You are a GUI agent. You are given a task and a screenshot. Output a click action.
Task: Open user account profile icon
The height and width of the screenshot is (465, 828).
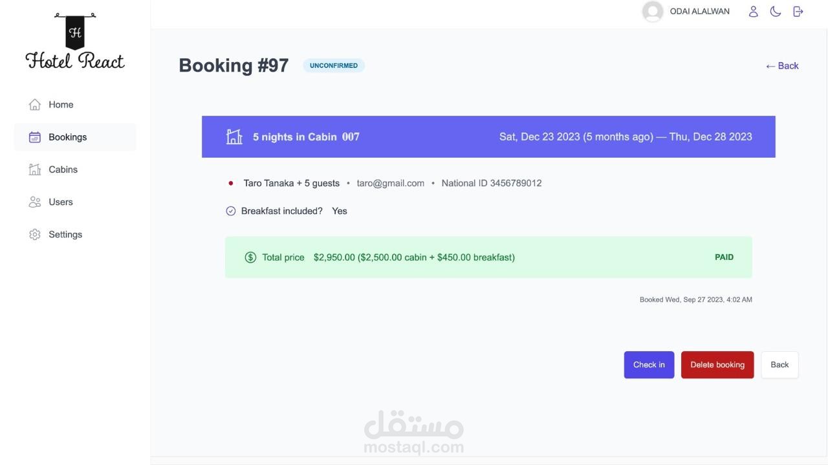[753, 12]
